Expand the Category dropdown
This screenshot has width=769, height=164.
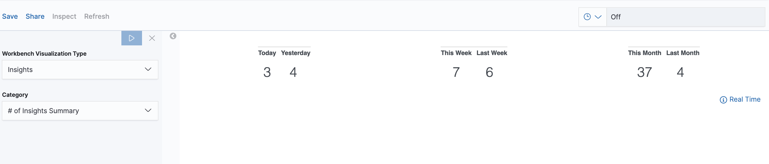click(x=80, y=111)
